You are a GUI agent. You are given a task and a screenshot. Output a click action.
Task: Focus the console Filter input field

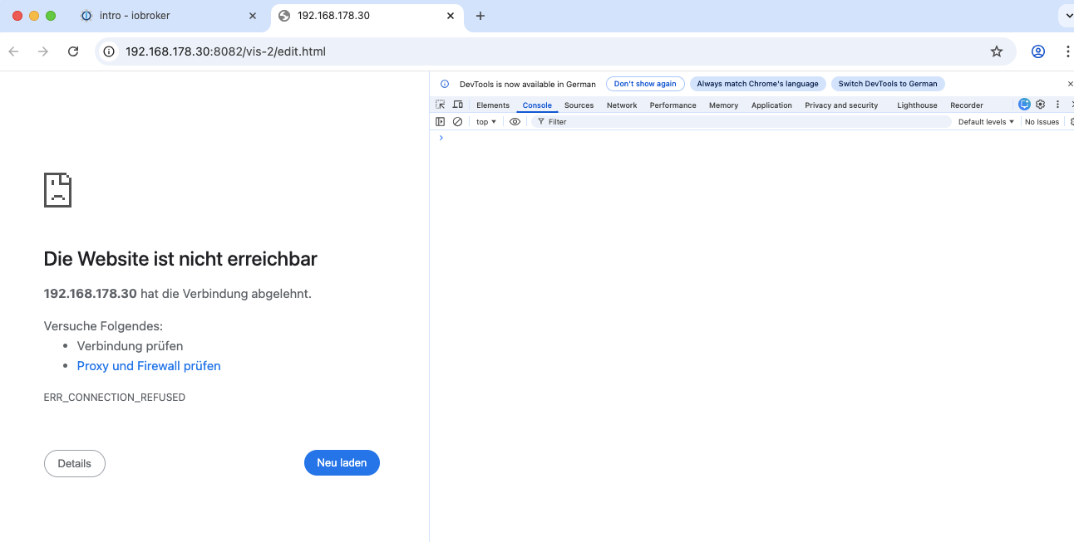(740, 122)
